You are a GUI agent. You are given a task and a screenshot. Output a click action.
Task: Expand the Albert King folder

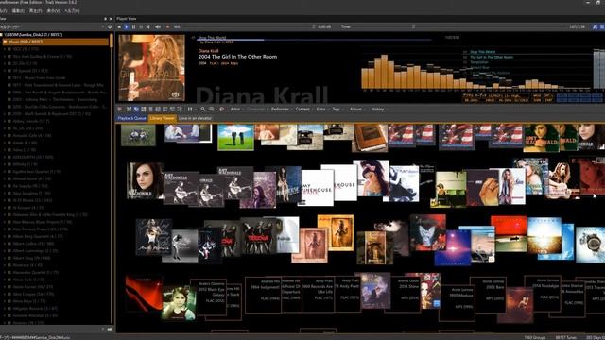click(5, 258)
